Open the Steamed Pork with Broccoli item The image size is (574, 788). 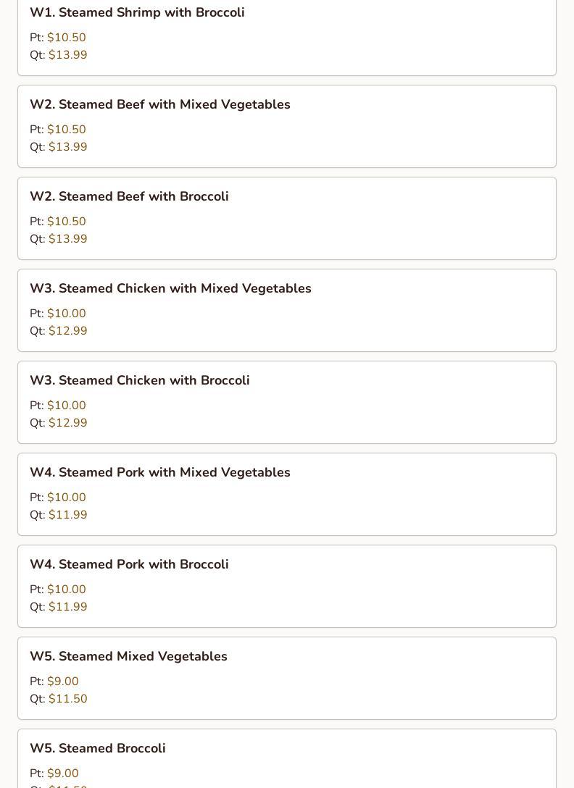point(129,564)
